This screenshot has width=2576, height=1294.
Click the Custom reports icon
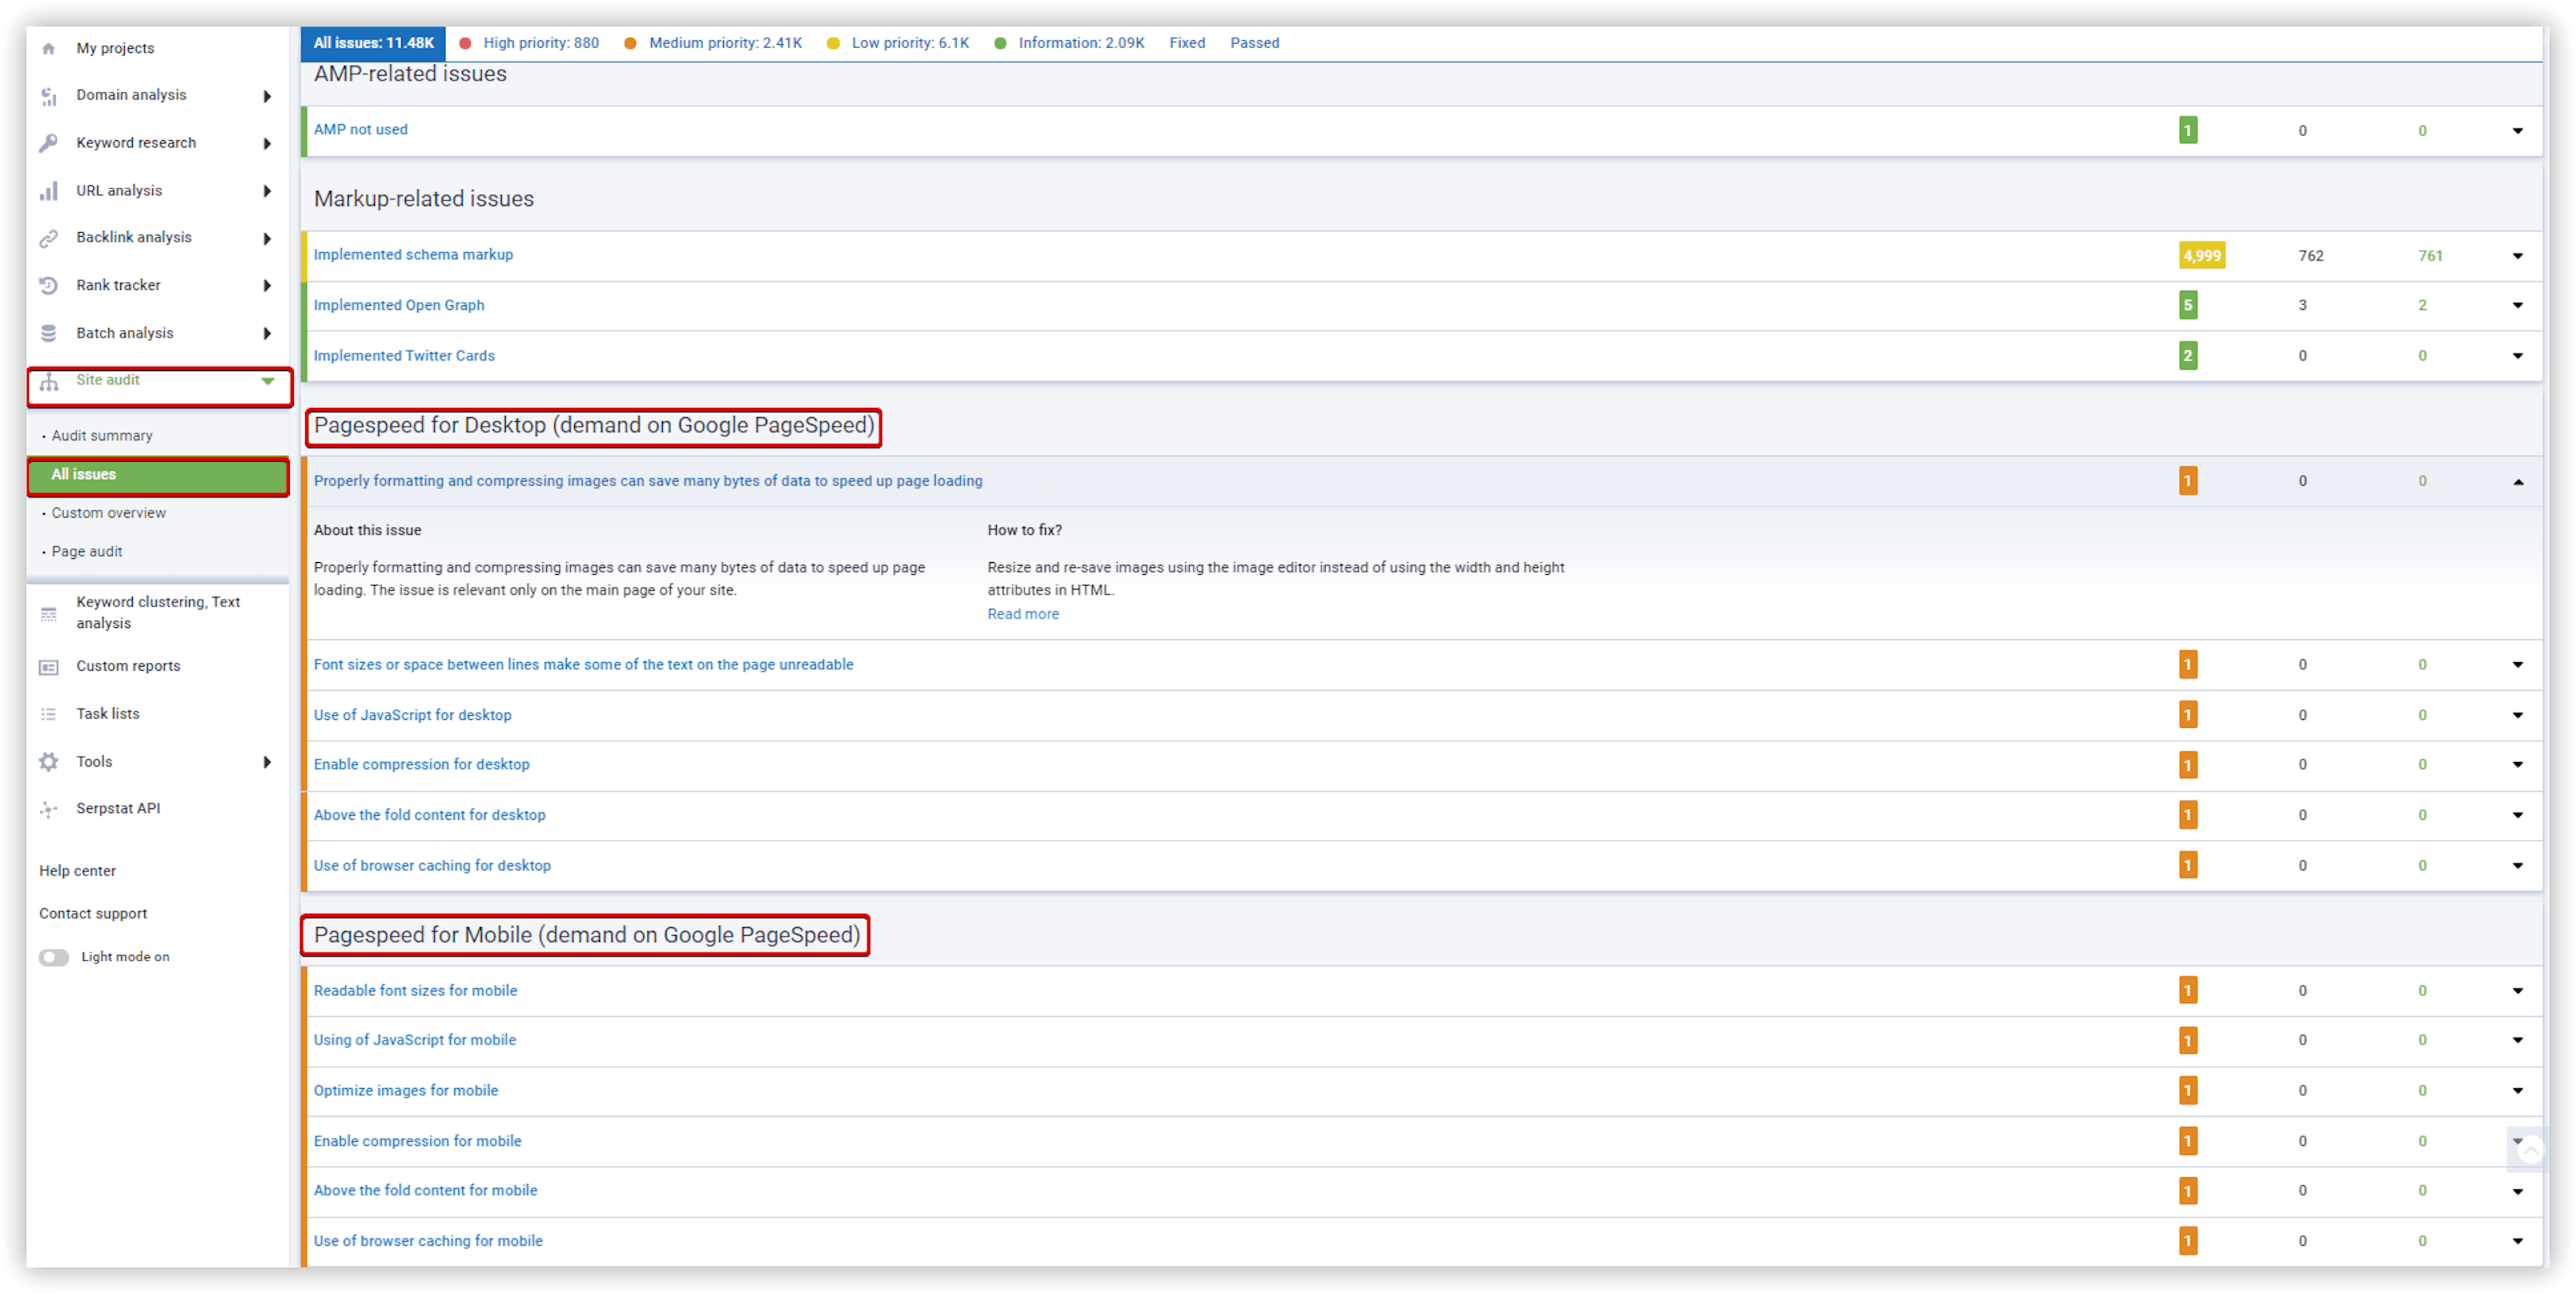point(48,667)
